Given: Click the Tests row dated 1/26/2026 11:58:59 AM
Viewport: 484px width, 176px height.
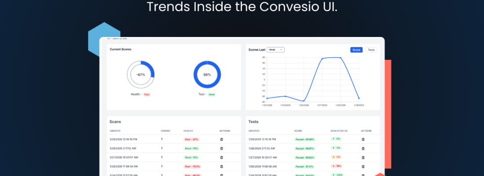Looking at the screenshot, I should pos(313,166).
